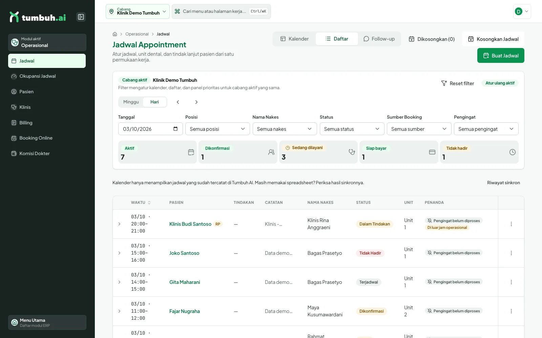Click Buat Jadwal button
Screen dimensions: 542x338
point(501,55)
